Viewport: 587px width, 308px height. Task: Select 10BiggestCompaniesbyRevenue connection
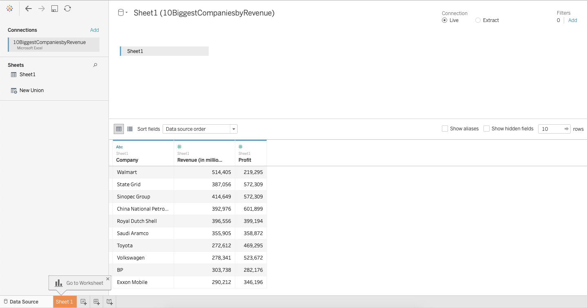pos(53,44)
